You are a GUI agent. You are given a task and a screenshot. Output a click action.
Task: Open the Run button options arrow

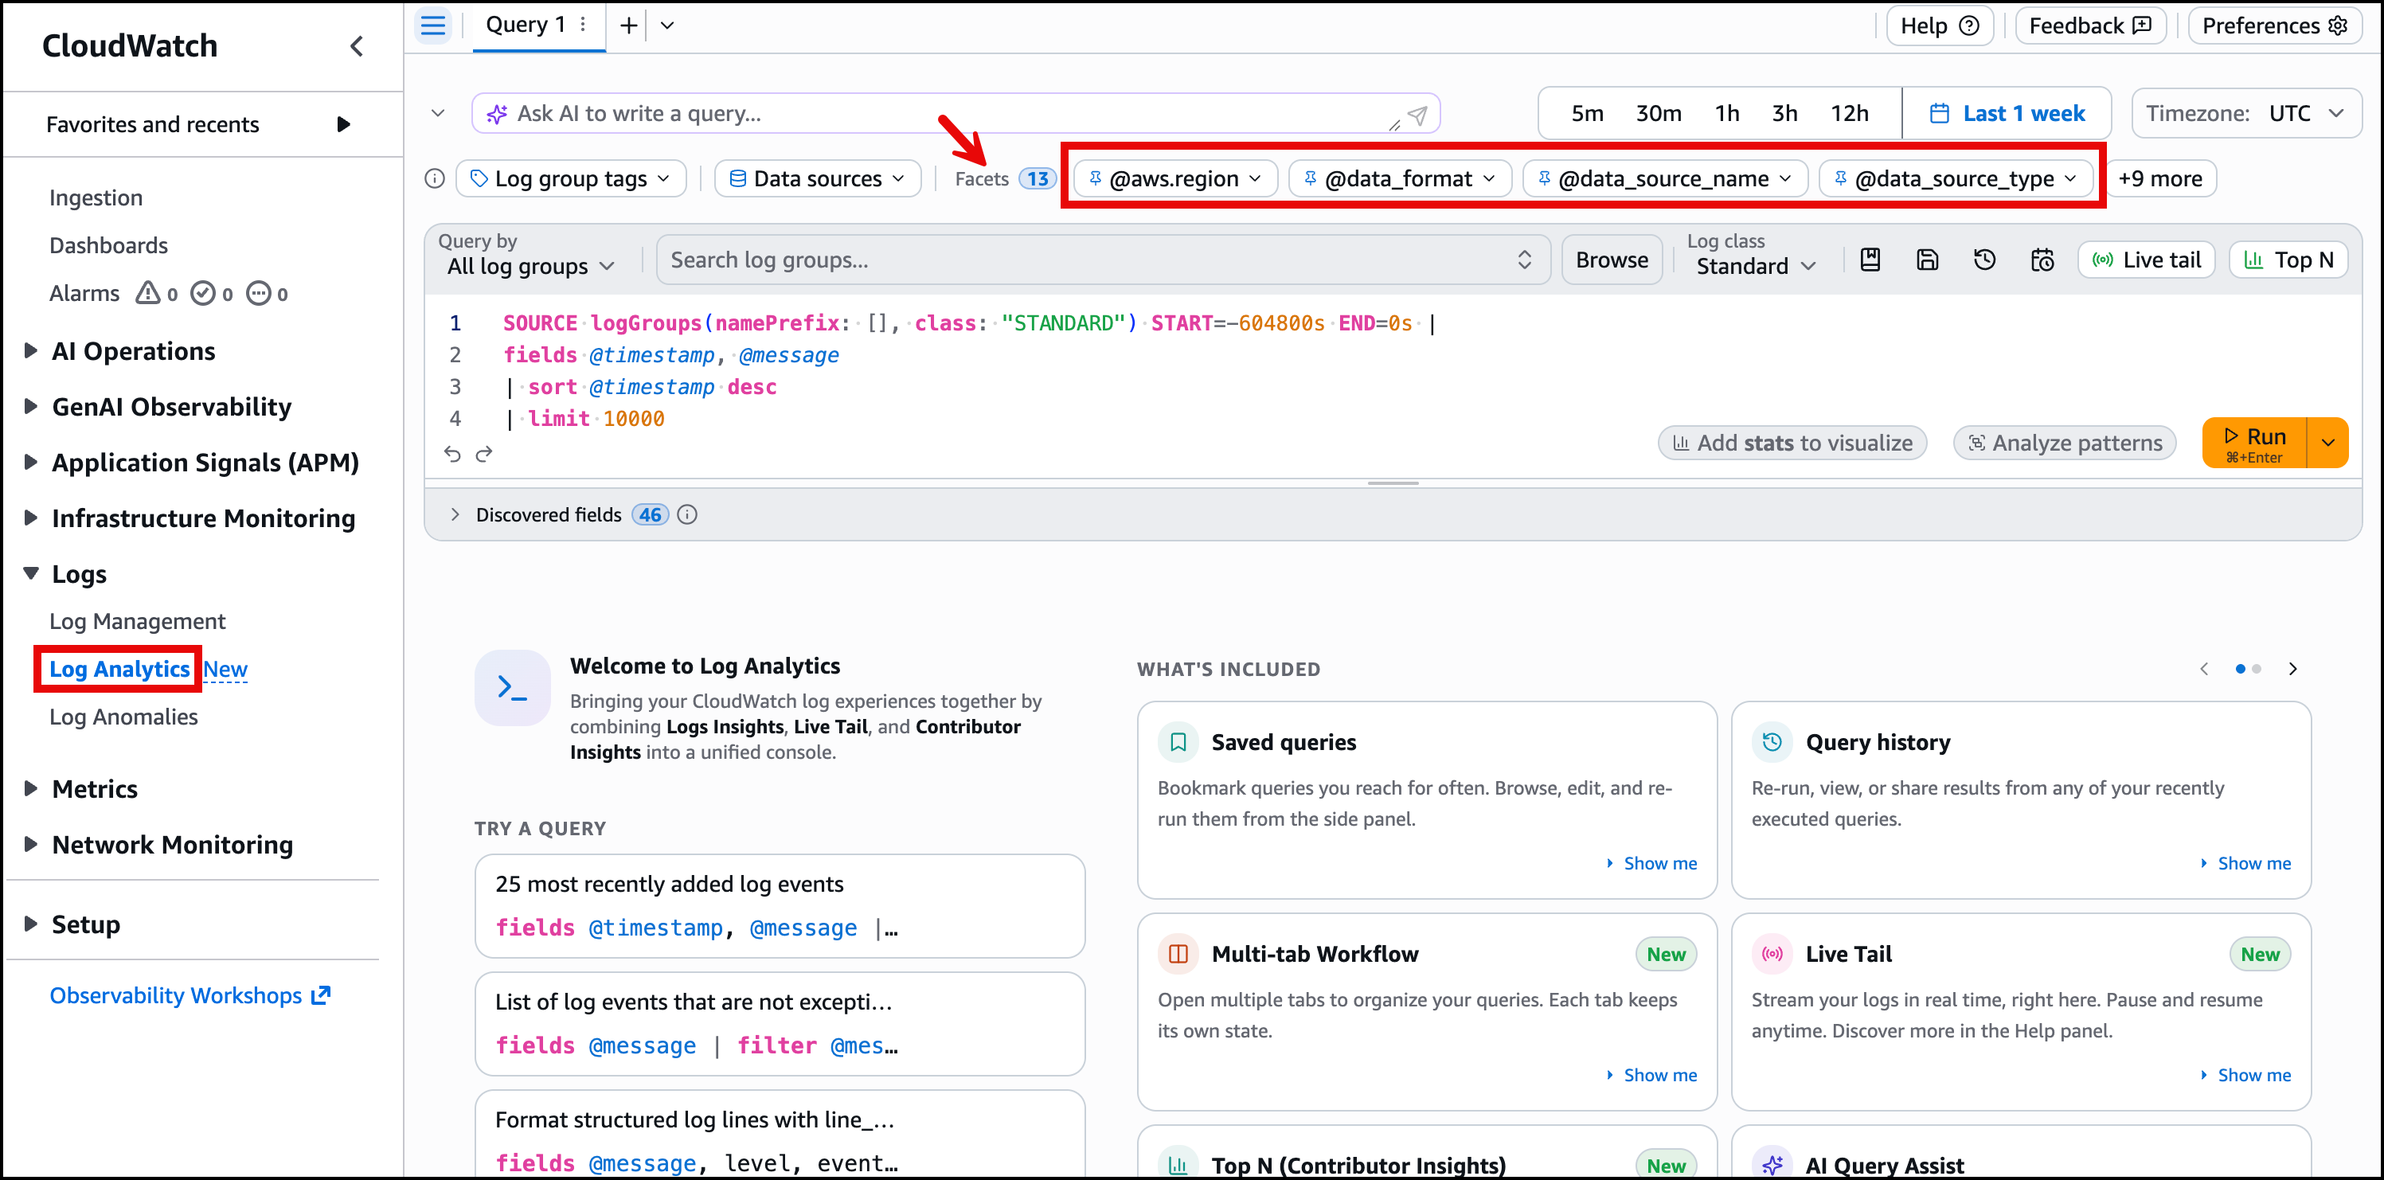(2328, 443)
